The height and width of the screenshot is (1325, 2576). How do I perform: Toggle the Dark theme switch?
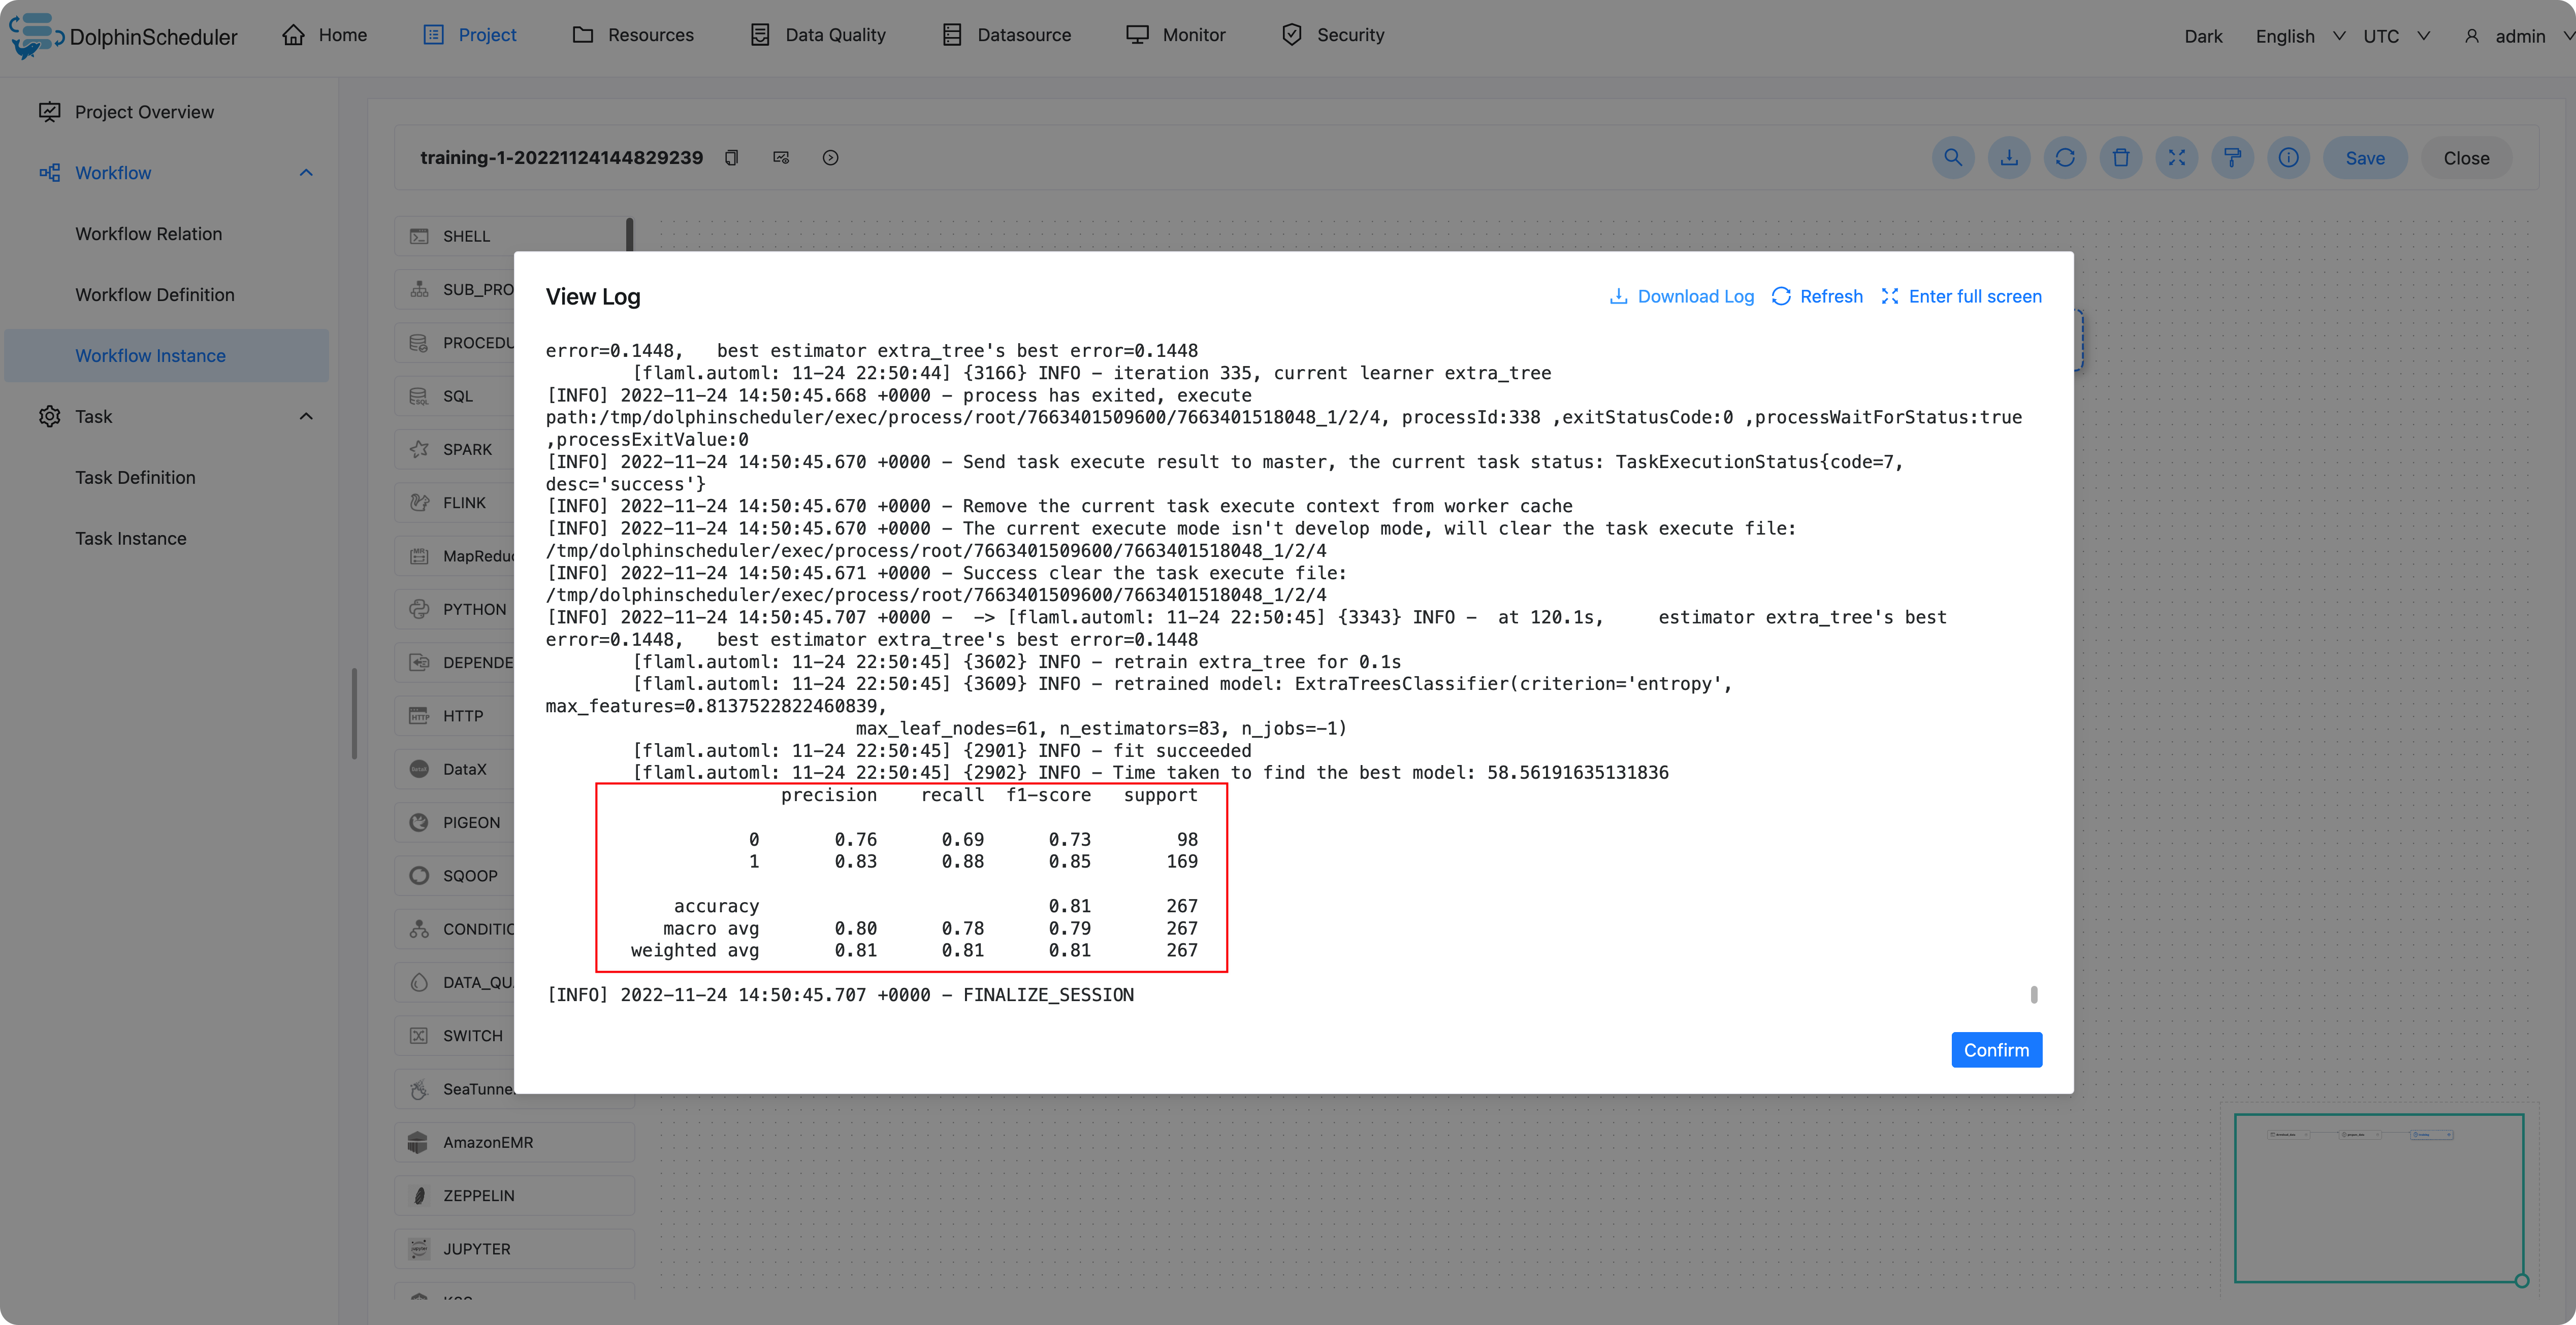(2202, 36)
